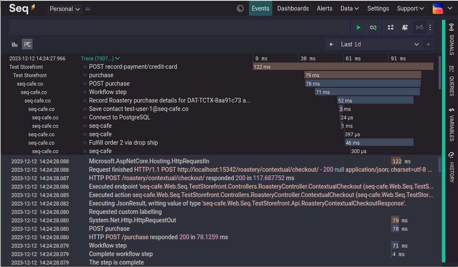
Task: Step to the next time range
Action: [428, 44]
